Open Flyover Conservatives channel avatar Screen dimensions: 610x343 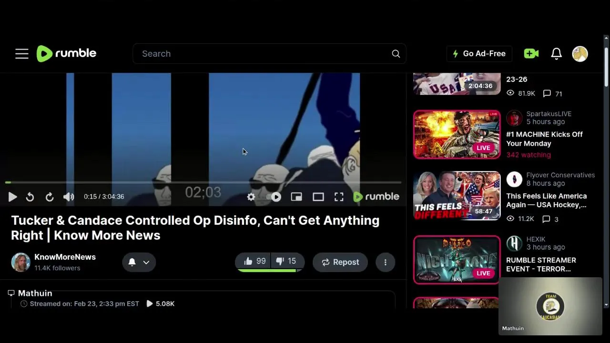514,179
